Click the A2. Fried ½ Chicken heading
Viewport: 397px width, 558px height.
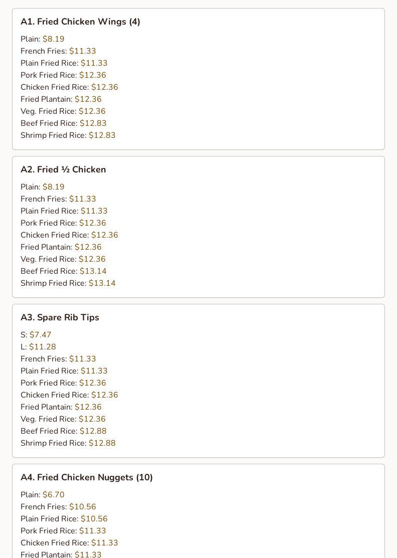63,169
